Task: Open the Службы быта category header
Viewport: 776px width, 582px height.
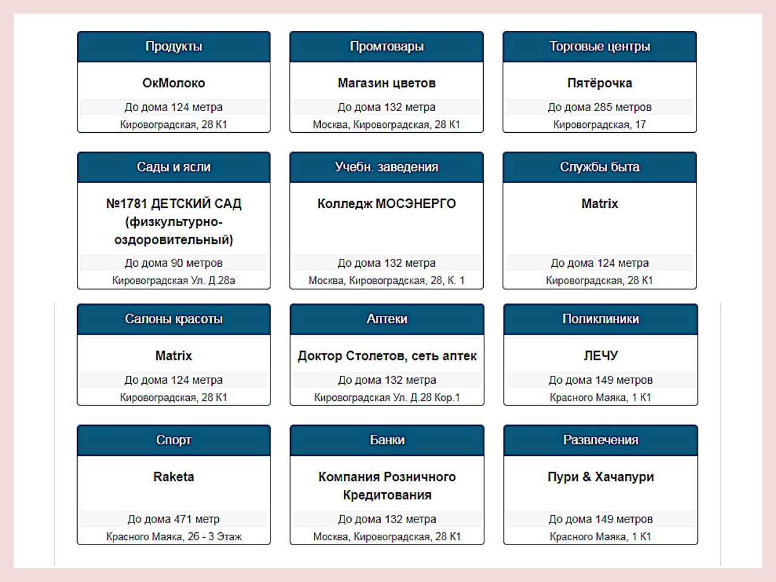Action: pyautogui.click(x=600, y=167)
